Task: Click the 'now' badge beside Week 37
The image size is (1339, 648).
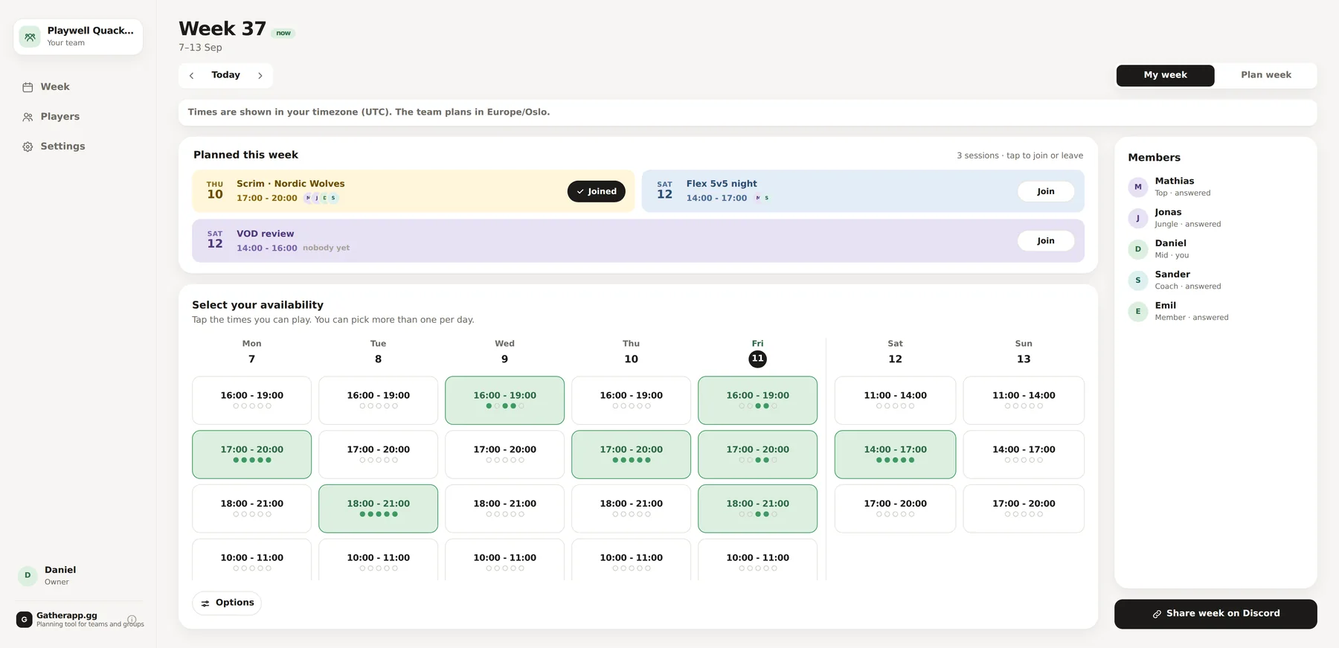Action: tap(283, 33)
